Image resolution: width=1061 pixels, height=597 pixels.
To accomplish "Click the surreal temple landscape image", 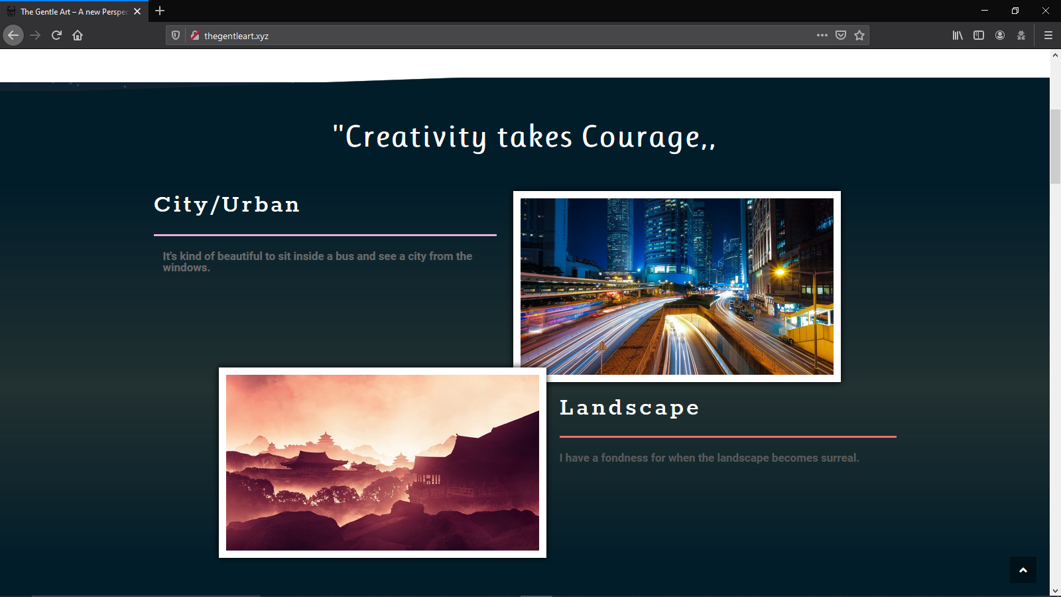I will [x=382, y=462].
